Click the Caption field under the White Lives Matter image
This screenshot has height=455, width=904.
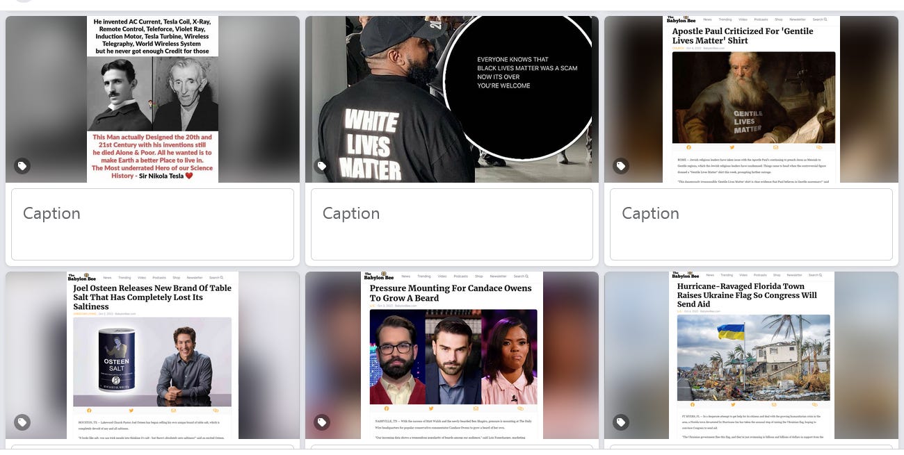pyautogui.click(x=452, y=224)
